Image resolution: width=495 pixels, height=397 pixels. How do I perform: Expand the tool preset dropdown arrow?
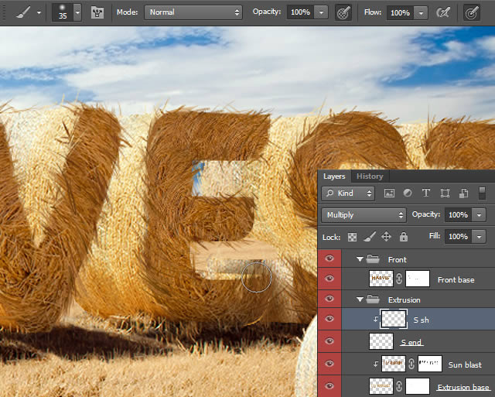click(x=39, y=12)
